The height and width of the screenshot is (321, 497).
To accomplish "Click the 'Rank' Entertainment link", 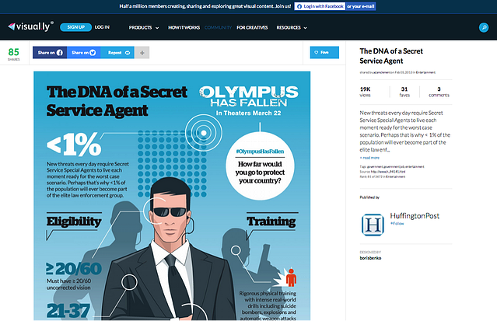I will pyautogui.click(x=396, y=176).
